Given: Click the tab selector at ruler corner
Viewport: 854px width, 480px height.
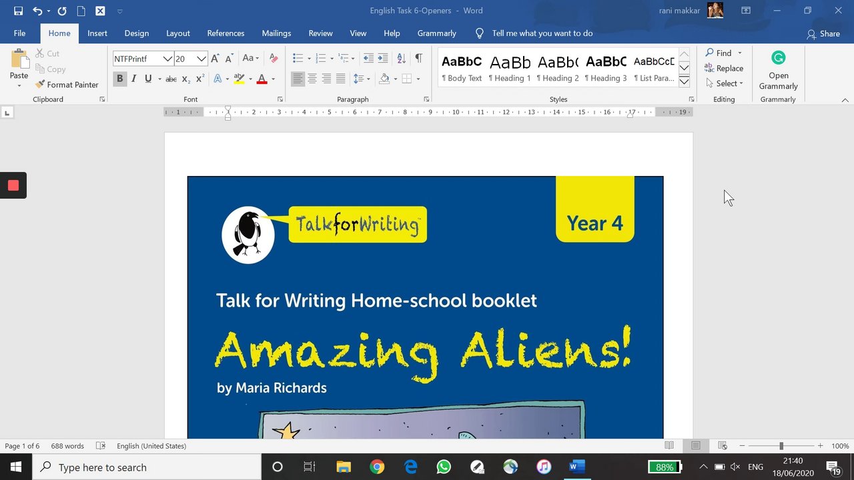Looking at the screenshot, I should (7, 113).
